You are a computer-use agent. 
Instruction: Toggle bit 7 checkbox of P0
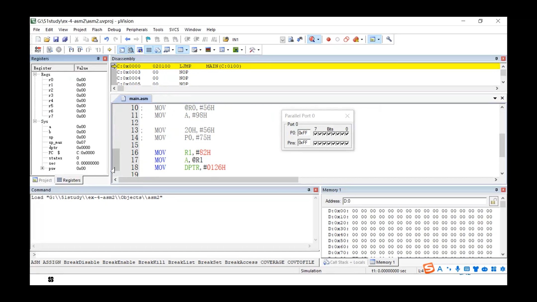coord(315,134)
